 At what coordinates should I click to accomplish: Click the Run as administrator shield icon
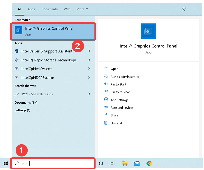[x=106, y=76]
